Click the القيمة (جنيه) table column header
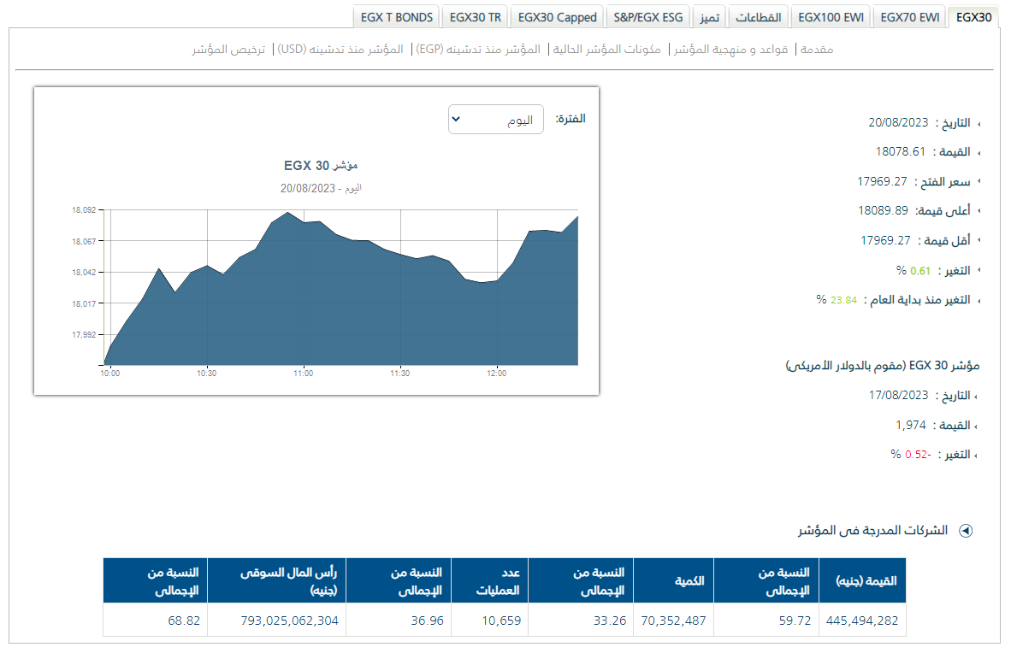 coord(862,580)
